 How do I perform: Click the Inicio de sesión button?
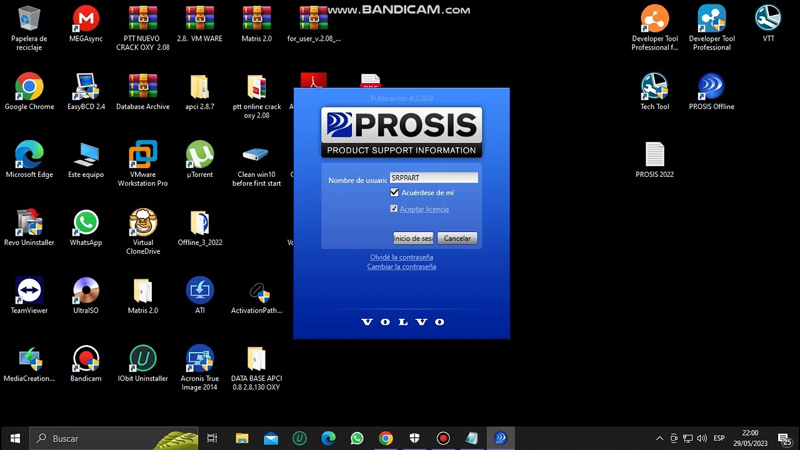(x=413, y=238)
